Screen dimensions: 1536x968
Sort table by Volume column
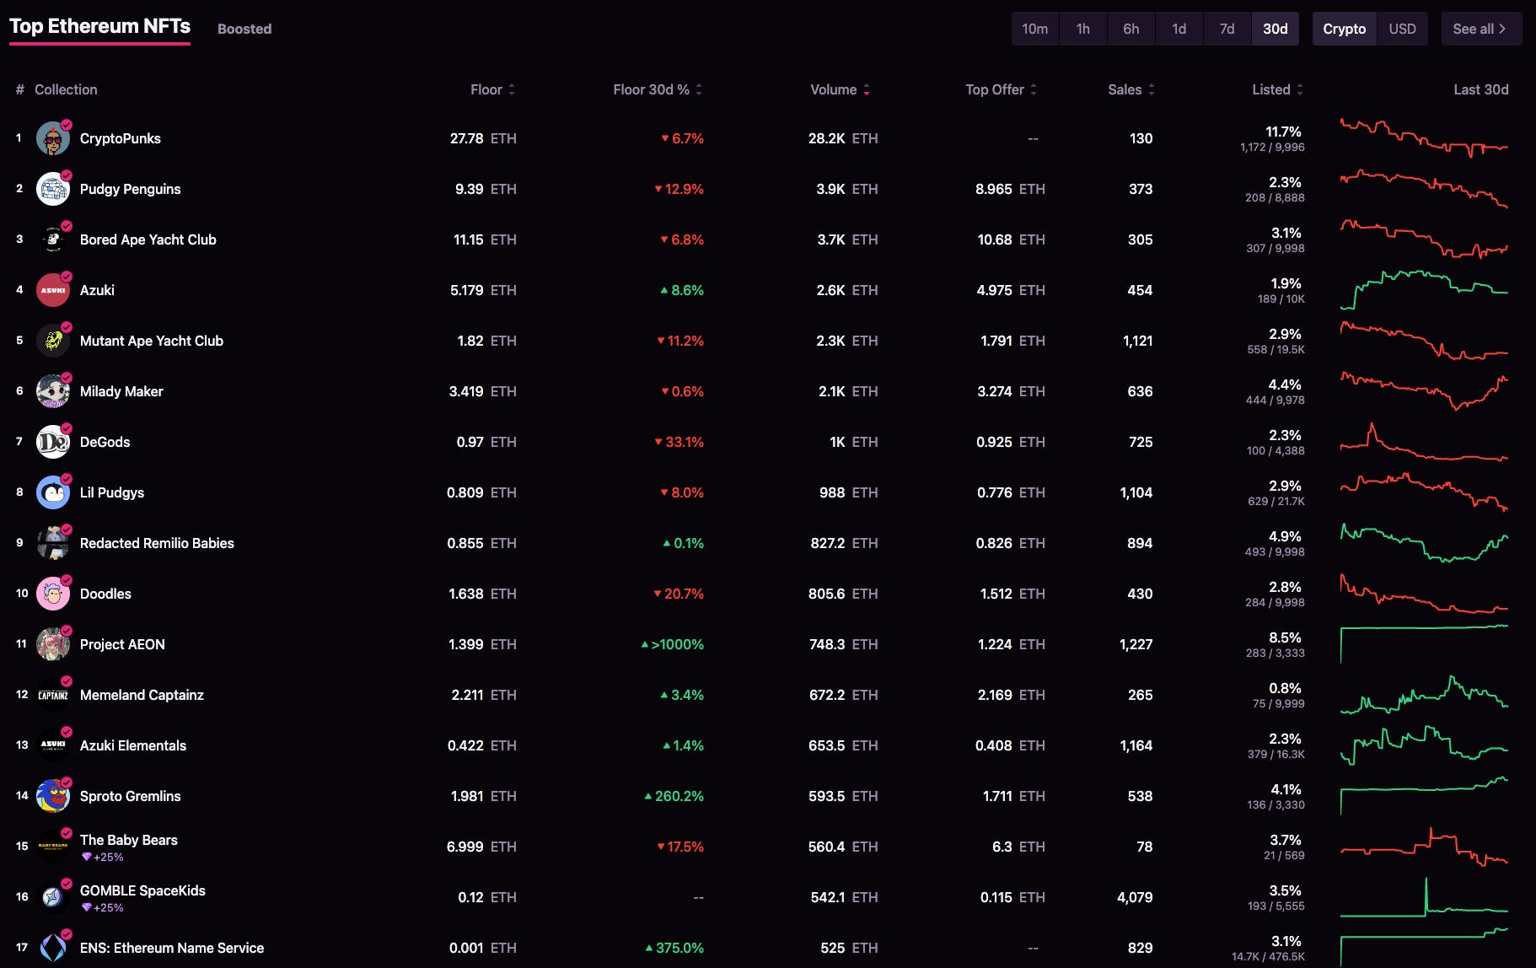840,89
